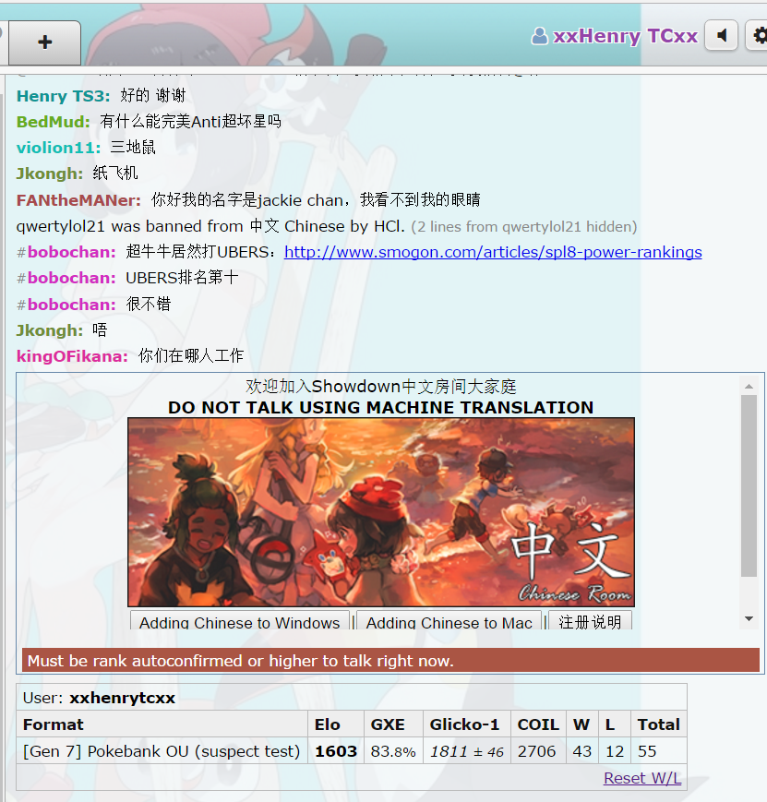Click the Total games value 55

click(647, 751)
